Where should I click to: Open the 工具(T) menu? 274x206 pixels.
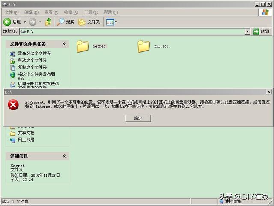[x=91, y=12]
